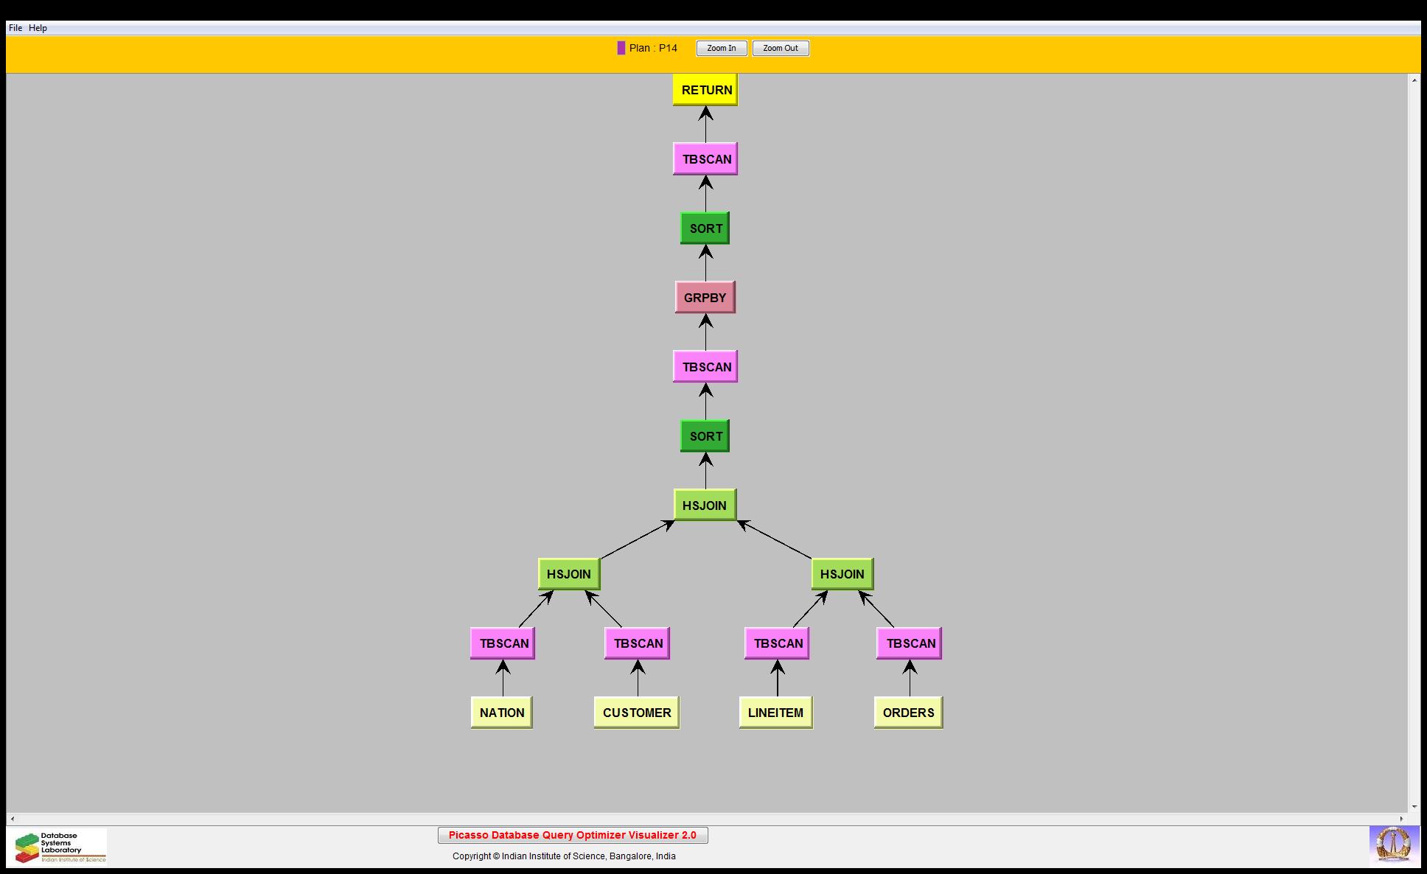Viewport: 1427px width, 874px height.
Task: Click the topmost HSJOIN node
Action: 705,506
